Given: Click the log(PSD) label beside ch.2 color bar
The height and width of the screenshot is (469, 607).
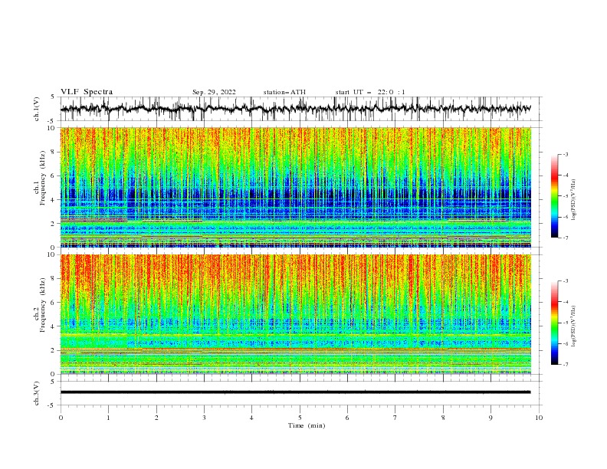Looking at the screenshot, I should pos(573,326).
